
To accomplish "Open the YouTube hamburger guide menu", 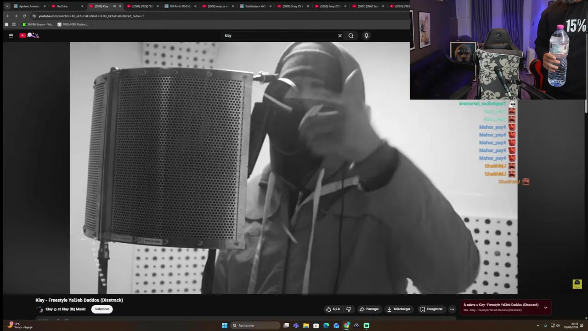I will click(x=11, y=35).
